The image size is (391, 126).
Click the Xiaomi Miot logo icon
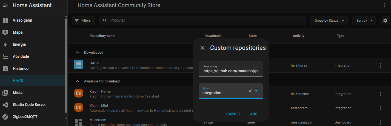[x=79, y=108]
